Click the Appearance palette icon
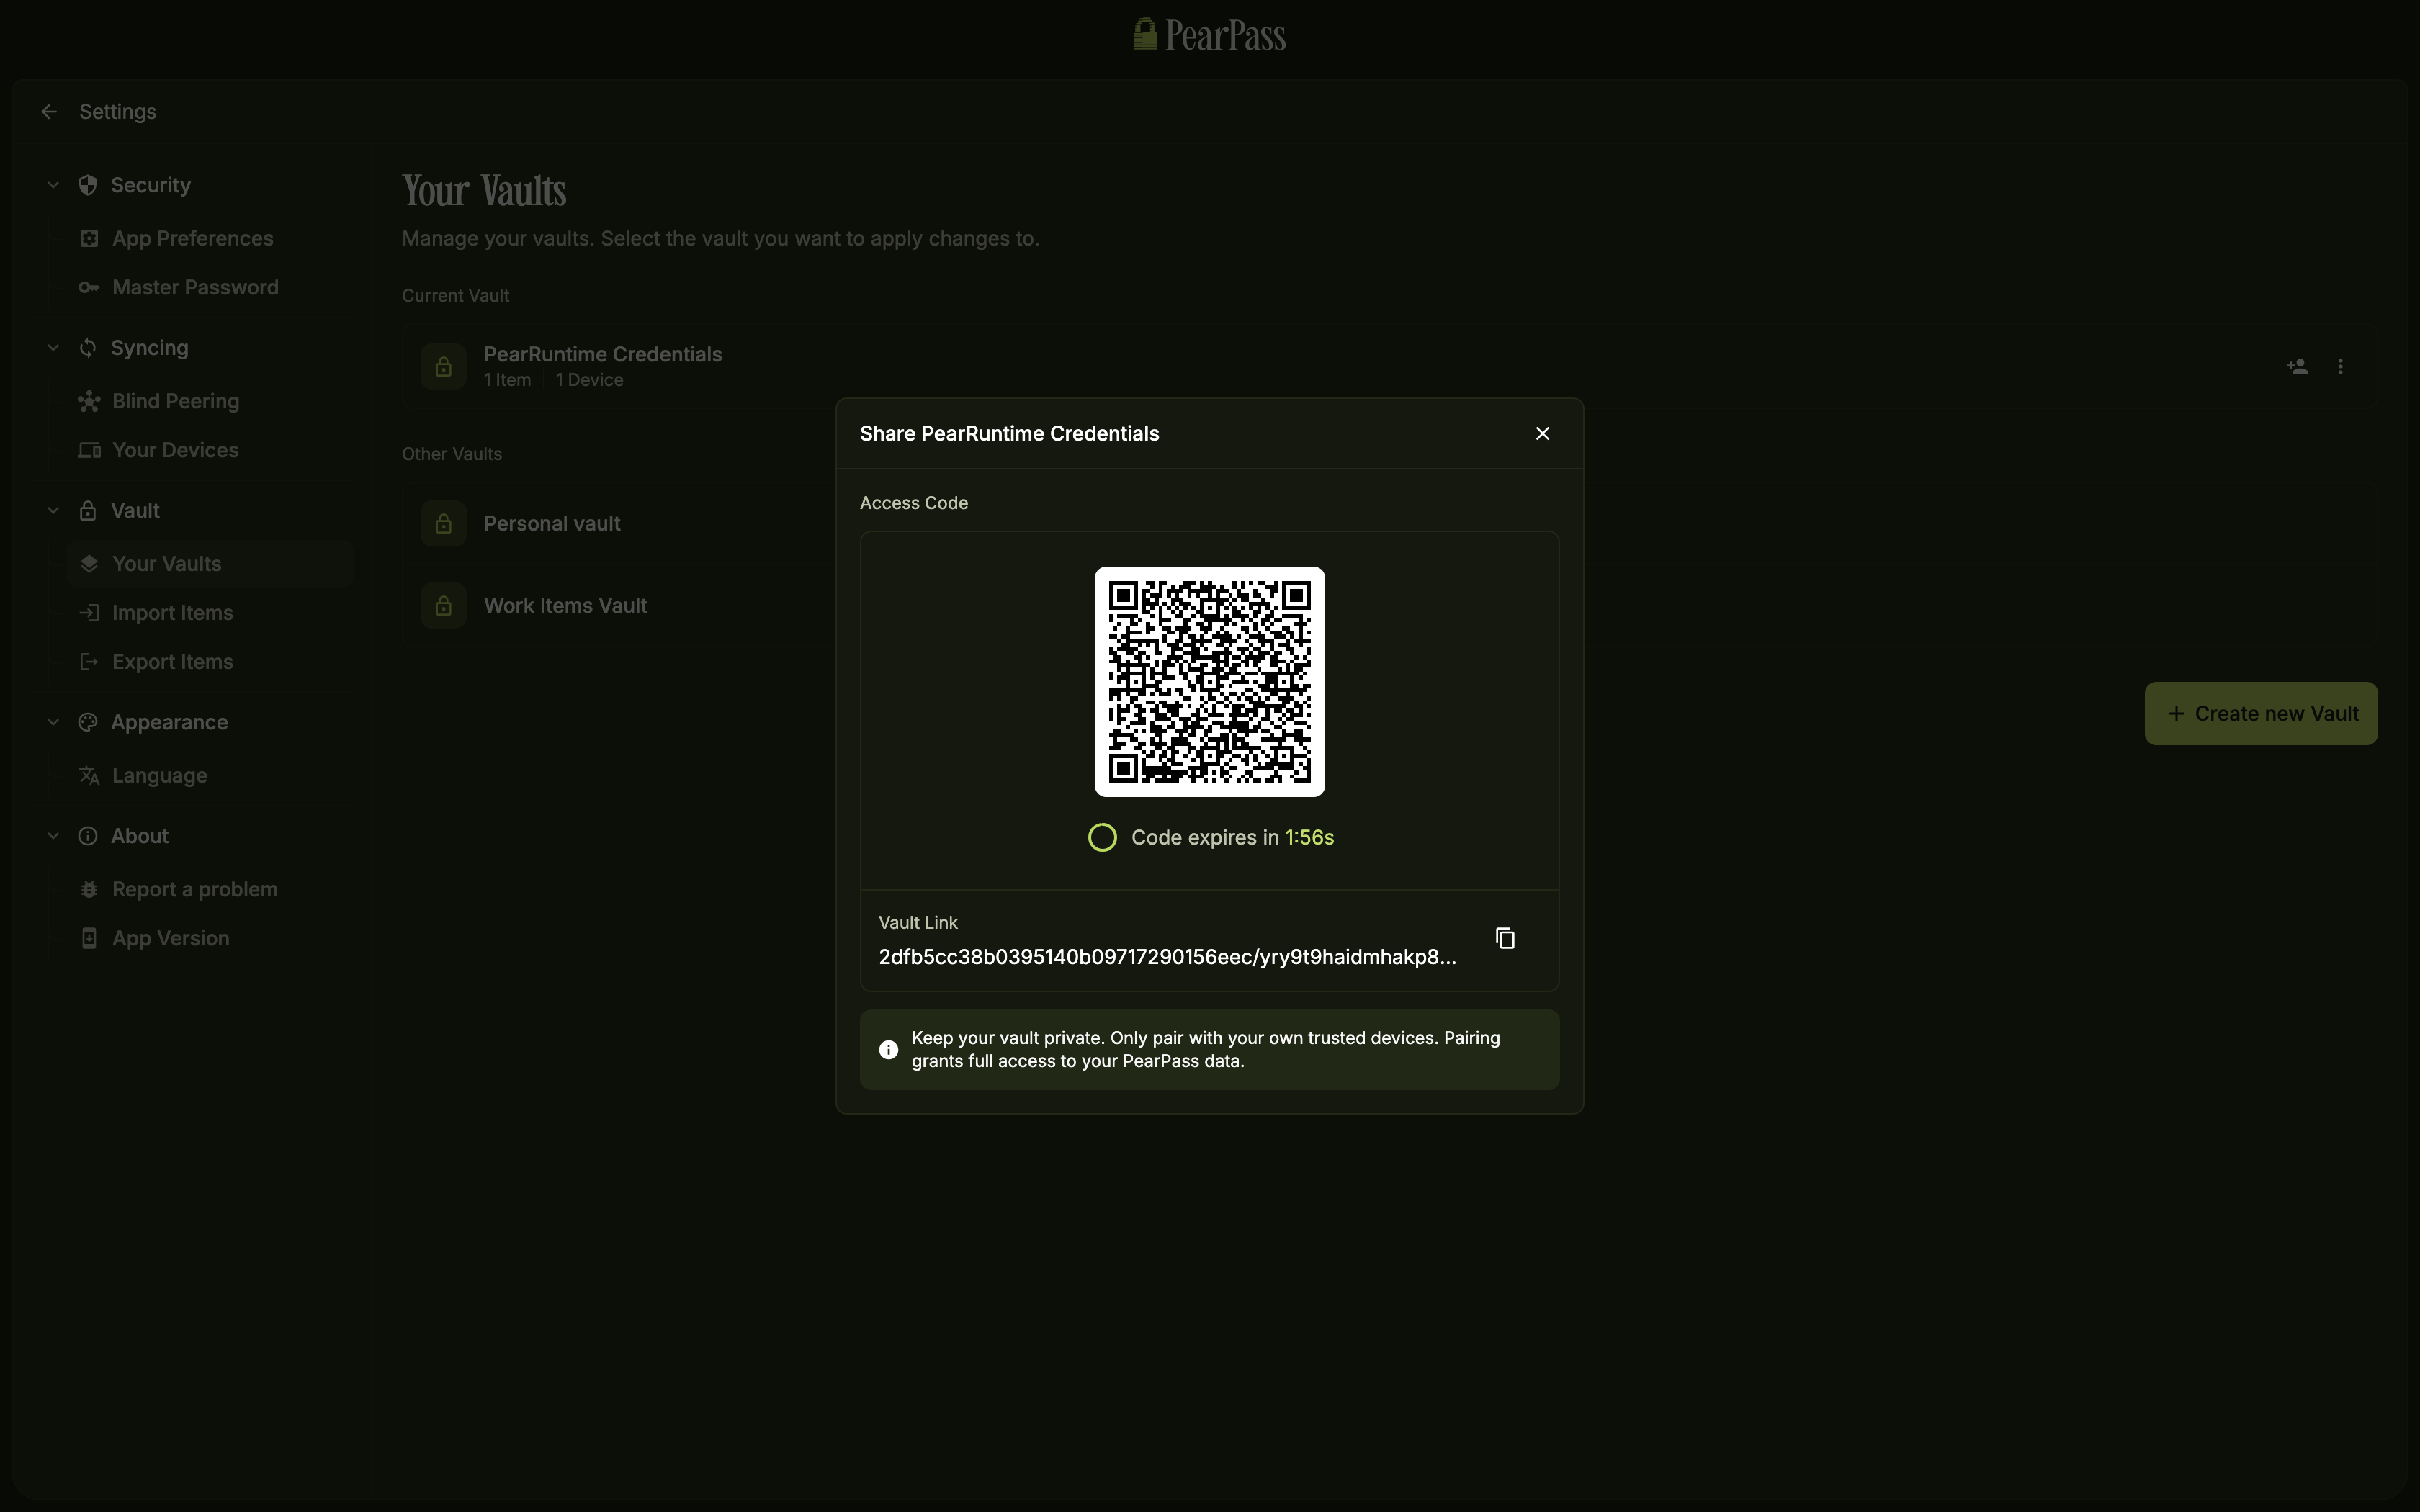Viewport: 2420px width, 1512px height. 88,723
